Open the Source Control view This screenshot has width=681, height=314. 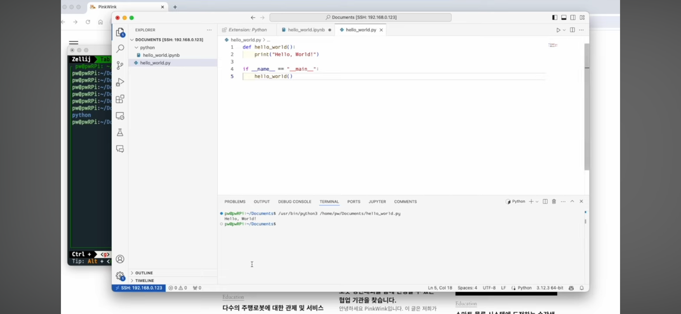[x=120, y=65]
